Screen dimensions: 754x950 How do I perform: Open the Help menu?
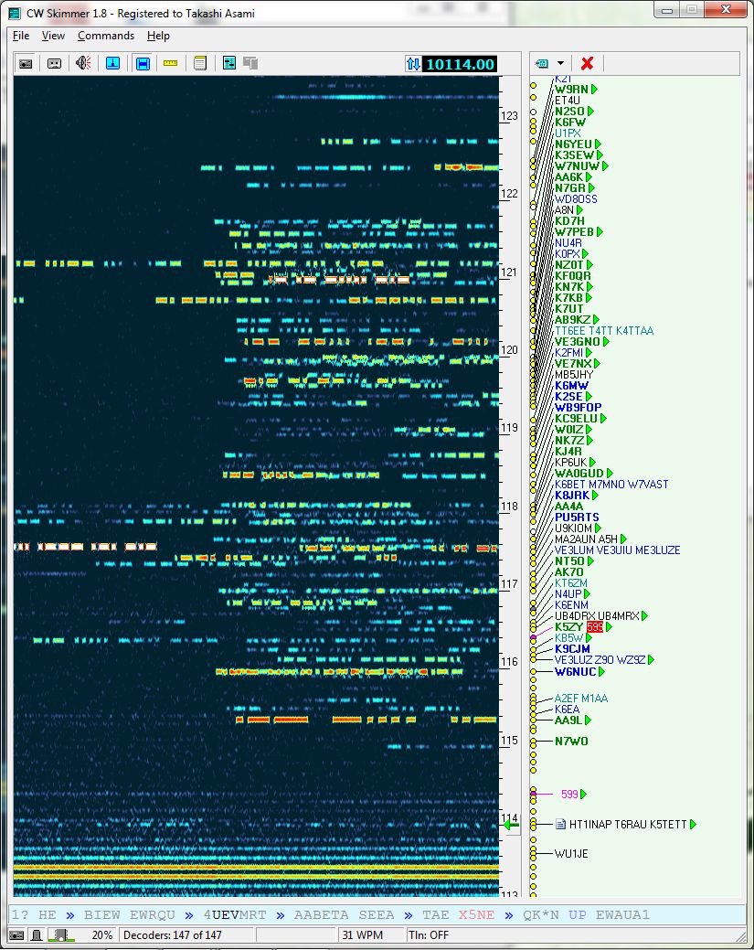pyautogui.click(x=158, y=36)
